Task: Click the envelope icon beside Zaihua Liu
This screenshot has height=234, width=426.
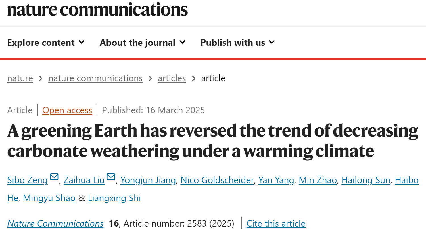Action: coord(111,177)
